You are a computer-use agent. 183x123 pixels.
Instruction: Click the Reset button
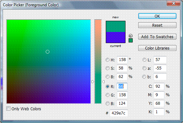[x=157, y=25]
